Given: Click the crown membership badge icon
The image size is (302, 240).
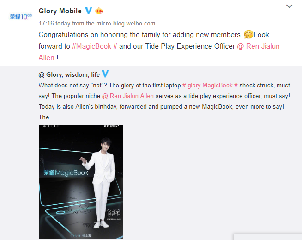Looking at the screenshot, I should tap(99, 11).
